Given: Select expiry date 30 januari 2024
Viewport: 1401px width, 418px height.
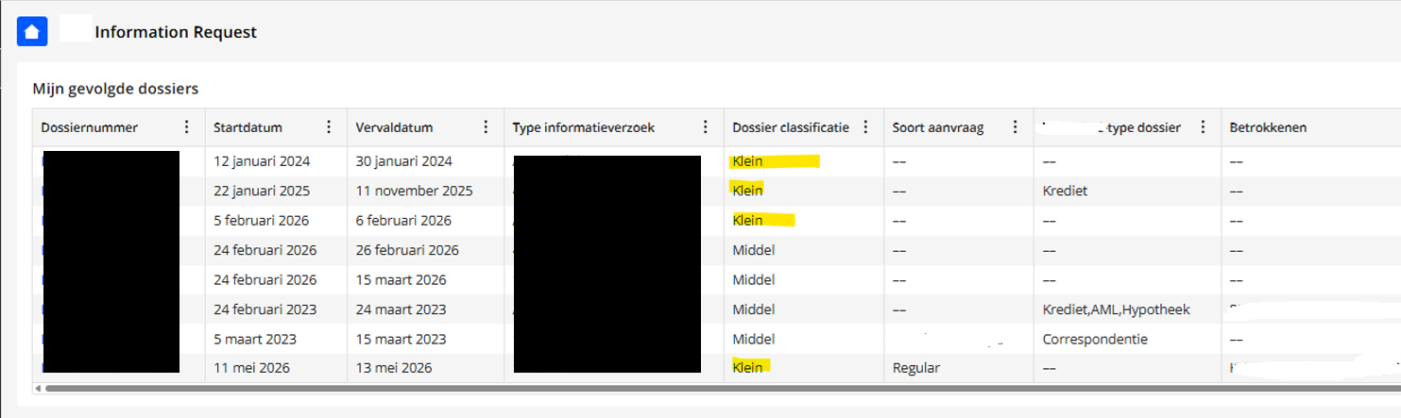Looking at the screenshot, I should [x=403, y=161].
